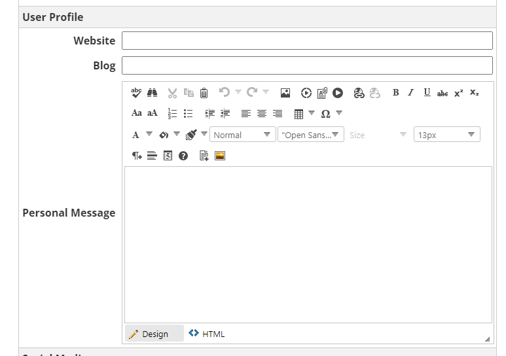Open editor Help question mark icon
The width and height of the screenshot is (506, 356).
183,156
